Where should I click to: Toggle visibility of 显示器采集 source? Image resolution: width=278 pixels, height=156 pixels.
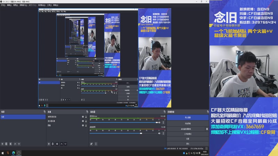pyautogui.click(x=83, y=121)
